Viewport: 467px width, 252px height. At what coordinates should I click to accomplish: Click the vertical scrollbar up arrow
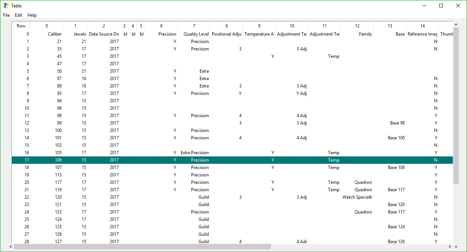tap(456, 24)
